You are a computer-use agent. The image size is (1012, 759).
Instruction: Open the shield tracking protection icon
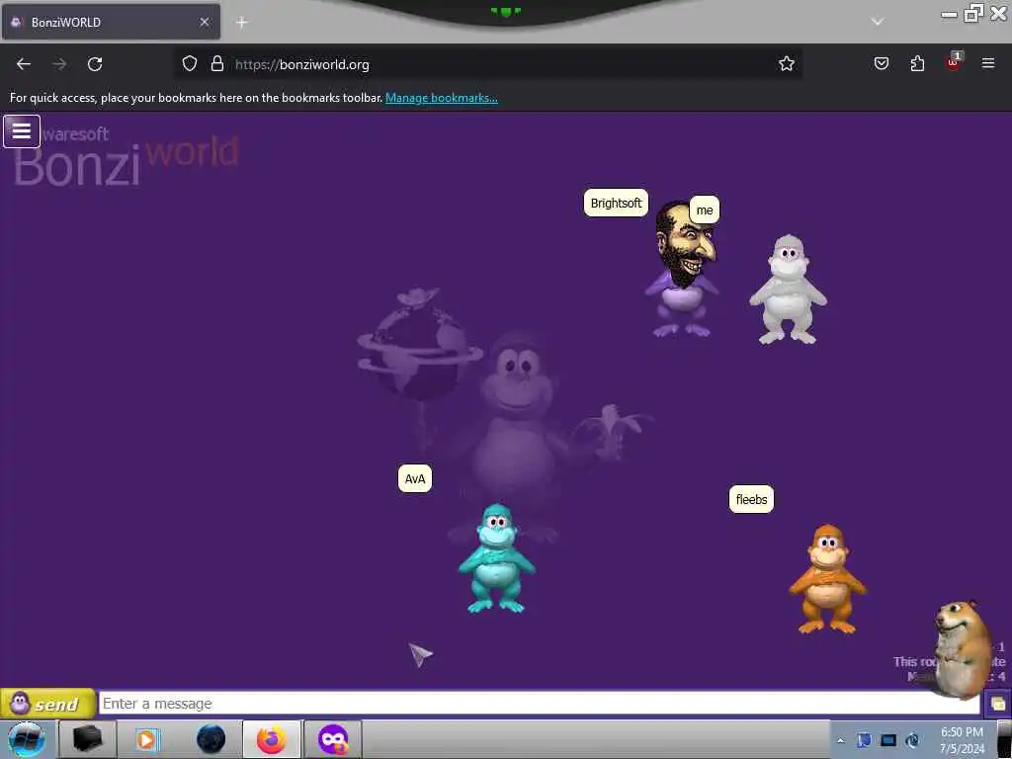click(189, 64)
